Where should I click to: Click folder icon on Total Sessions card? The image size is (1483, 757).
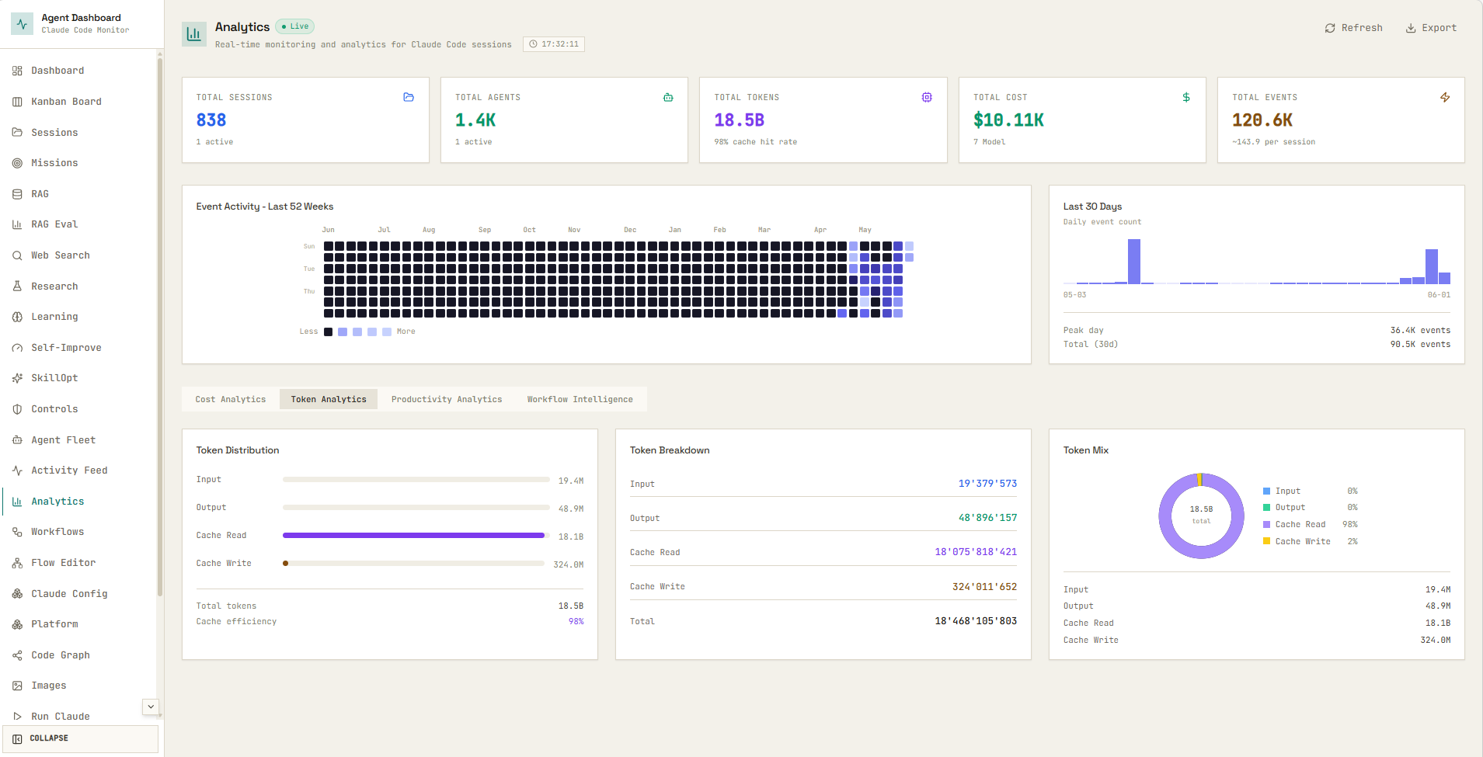(409, 97)
